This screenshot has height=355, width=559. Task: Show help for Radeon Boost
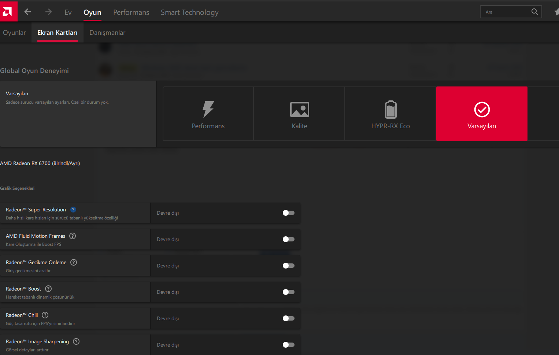coord(48,289)
